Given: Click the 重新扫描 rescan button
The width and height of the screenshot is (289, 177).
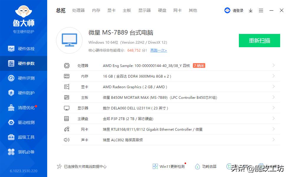Looking at the screenshot, I should pos(259,41).
